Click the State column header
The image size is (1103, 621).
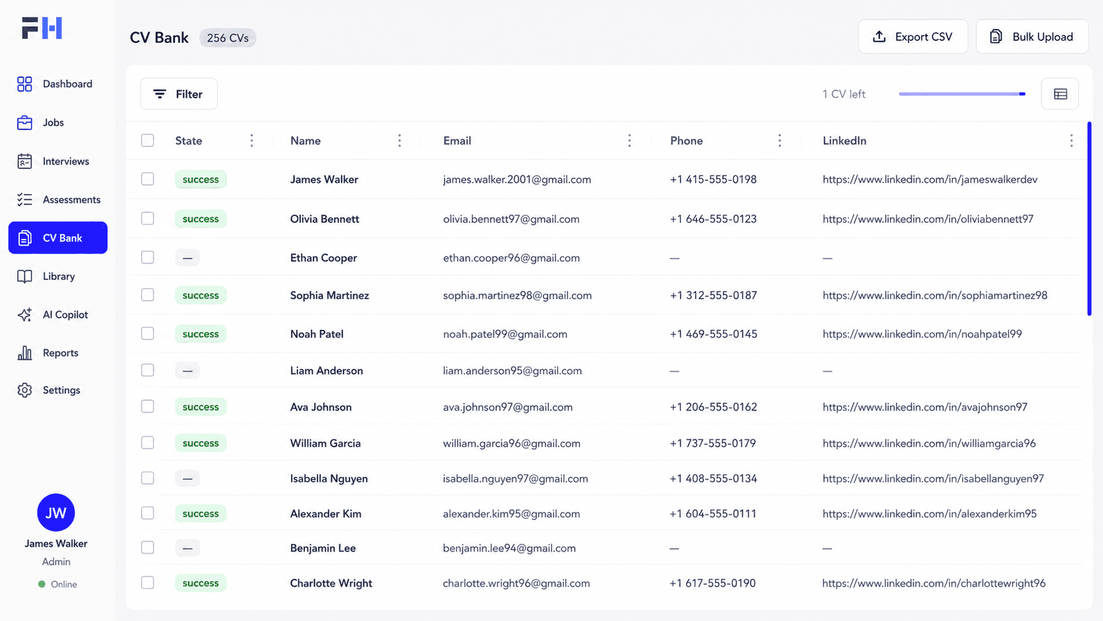pyautogui.click(x=189, y=141)
